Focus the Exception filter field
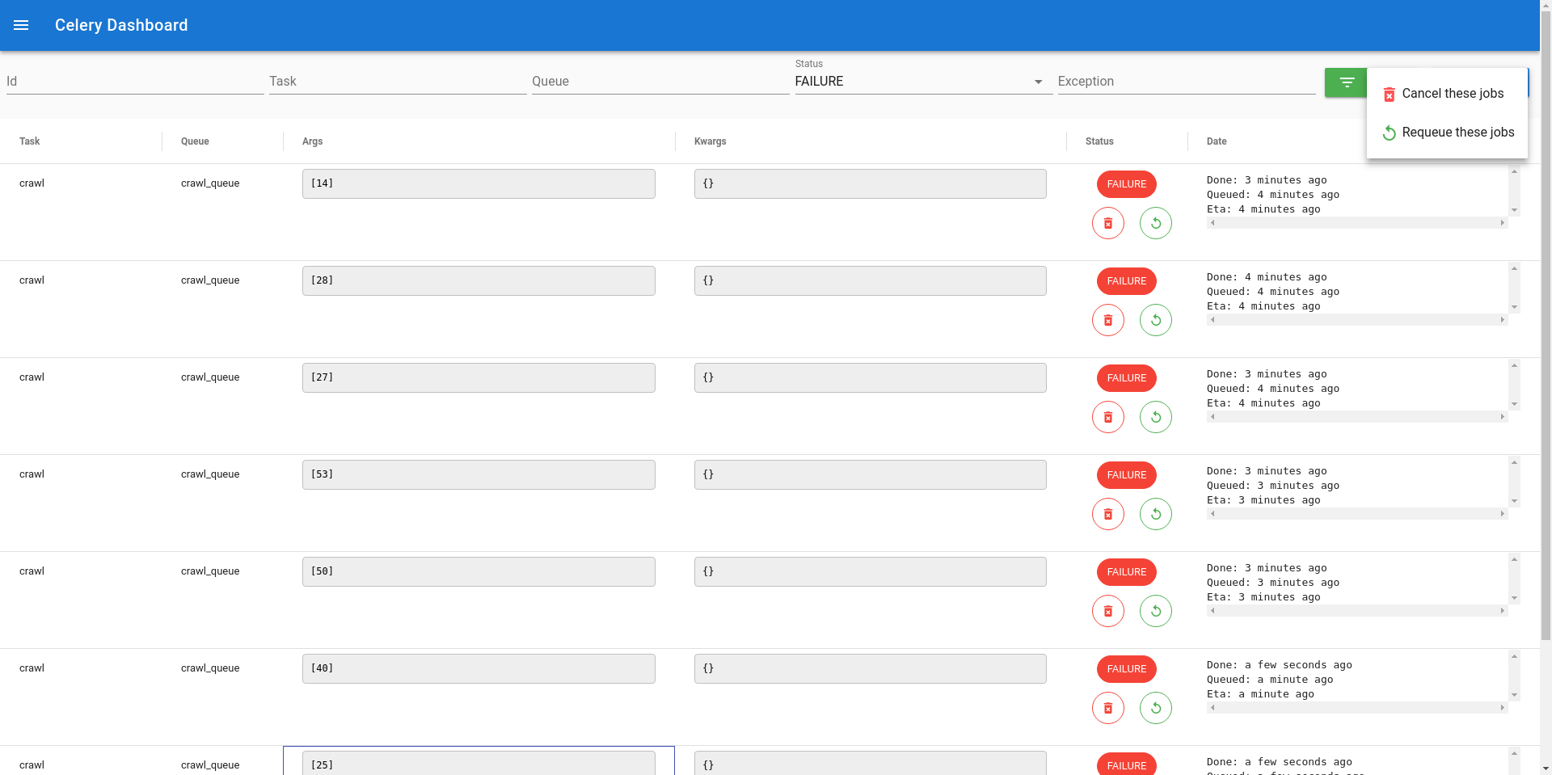This screenshot has height=775, width=1552. point(1187,82)
